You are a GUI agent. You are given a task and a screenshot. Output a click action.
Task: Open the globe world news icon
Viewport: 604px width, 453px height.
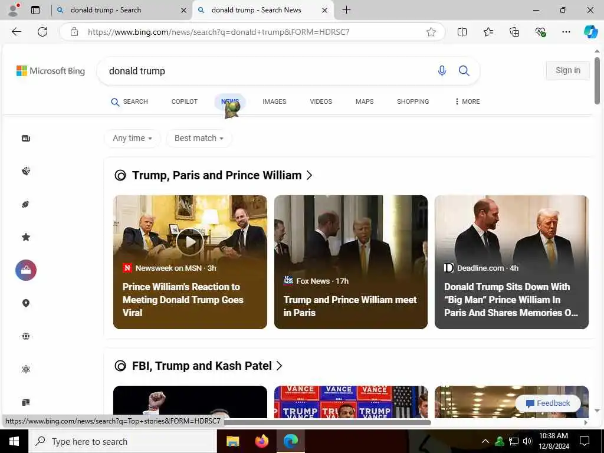click(x=26, y=336)
